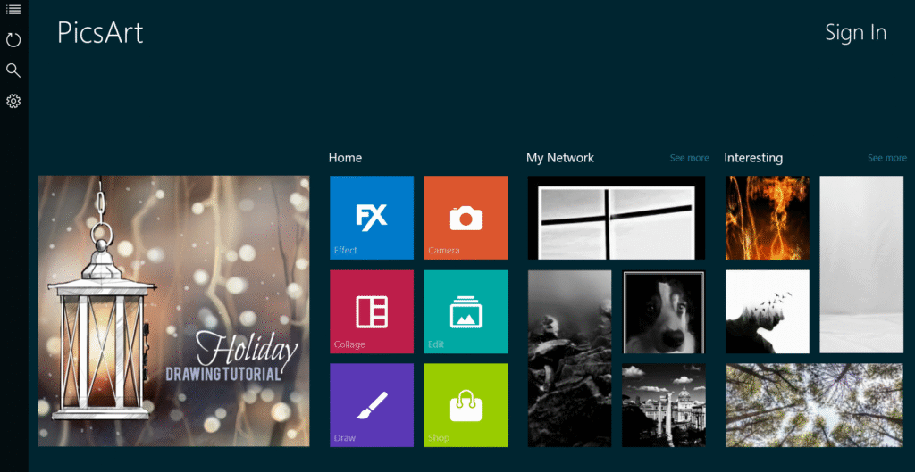This screenshot has width=915, height=472.
Task: Click the Home section heading
Action: [x=345, y=158]
